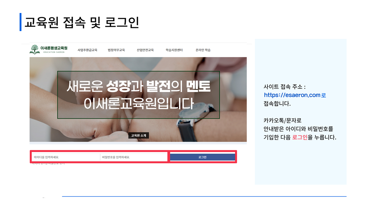Click the 비밀번호 찾기 link below login
This screenshot has width=369, height=207.
pyautogui.click(x=57, y=164)
